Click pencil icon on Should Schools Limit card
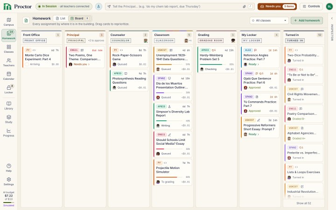The height and width of the screenshot is (210, 336). (x=169, y=135)
